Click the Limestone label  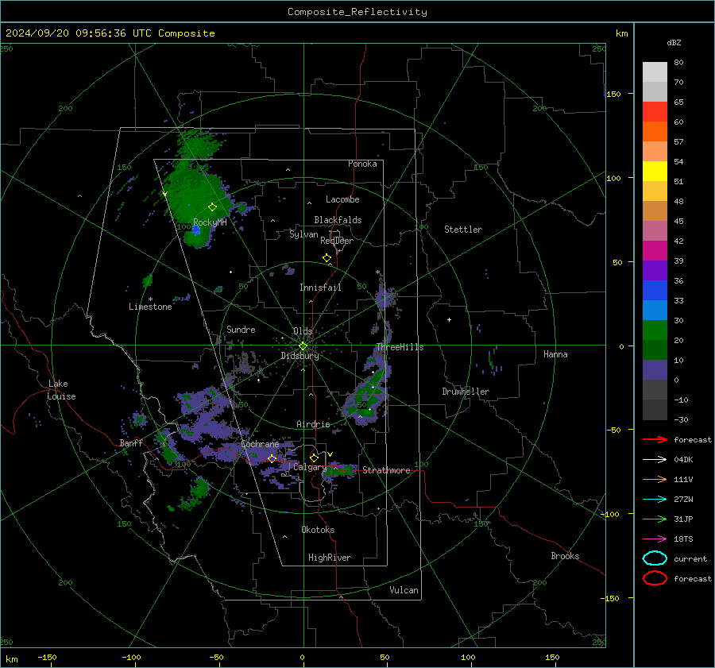point(150,307)
